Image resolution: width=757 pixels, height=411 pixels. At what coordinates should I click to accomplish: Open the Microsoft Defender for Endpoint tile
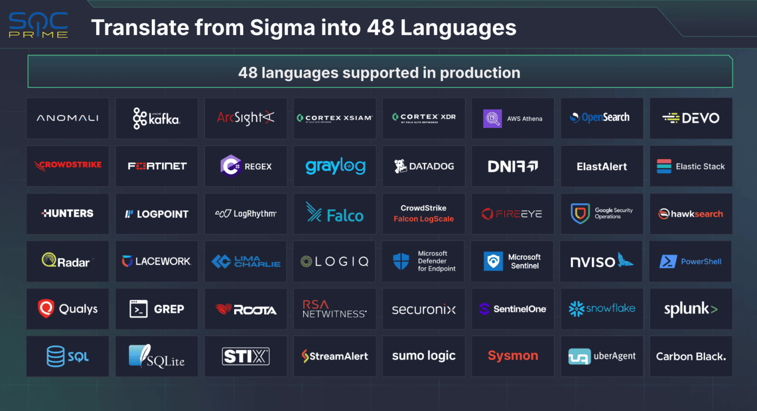pyautogui.click(x=423, y=261)
